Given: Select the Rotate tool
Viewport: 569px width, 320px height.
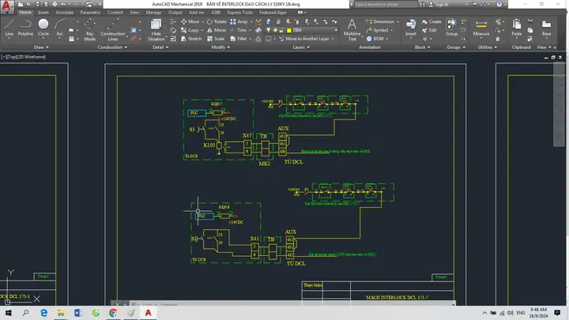Looking at the screenshot, I should [217, 22].
